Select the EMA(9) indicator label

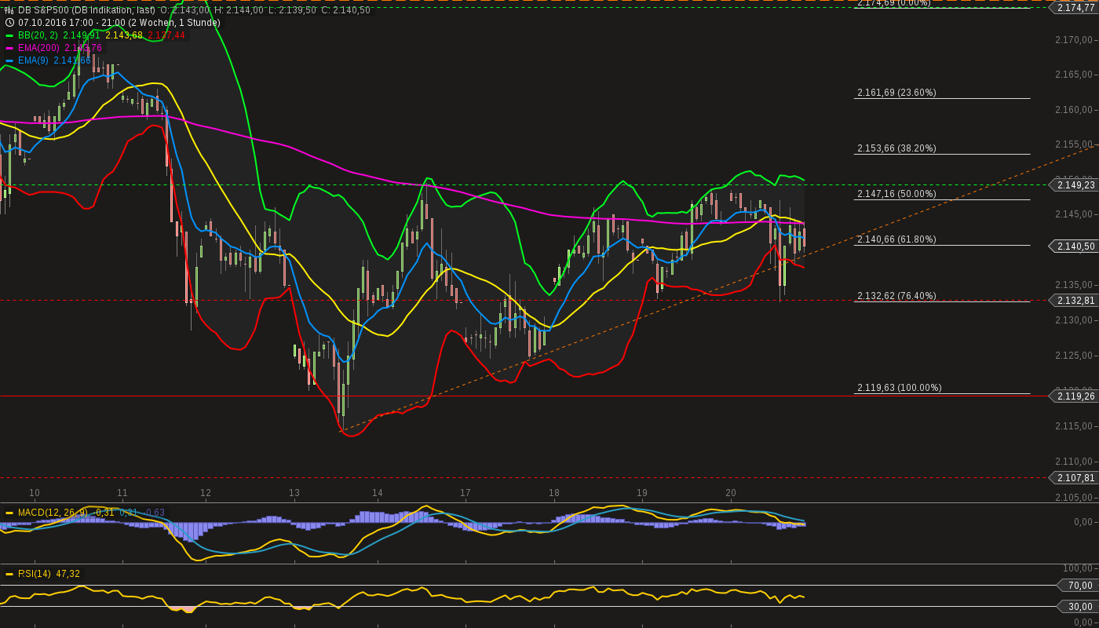coord(33,60)
